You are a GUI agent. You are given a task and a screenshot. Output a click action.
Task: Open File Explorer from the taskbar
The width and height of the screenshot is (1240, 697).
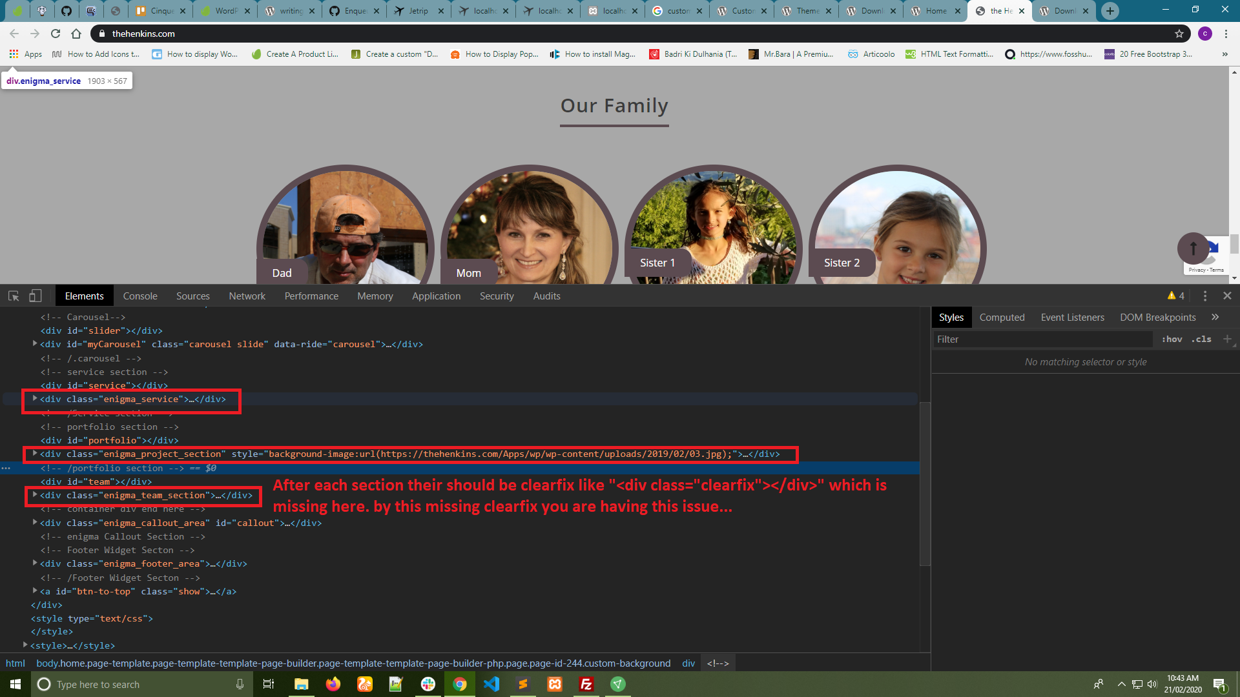tap(302, 684)
